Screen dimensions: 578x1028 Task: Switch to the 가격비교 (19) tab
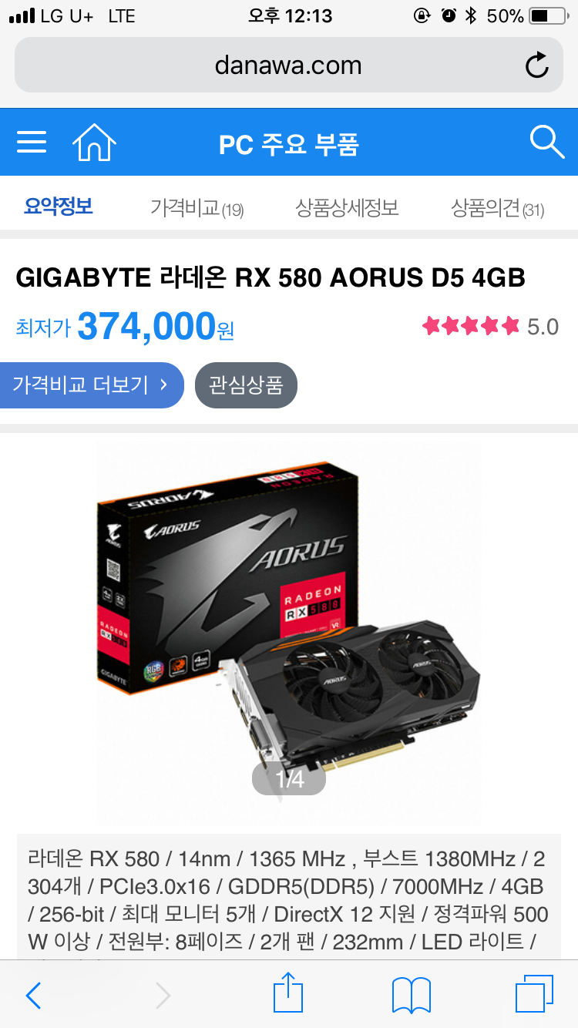tap(197, 207)
